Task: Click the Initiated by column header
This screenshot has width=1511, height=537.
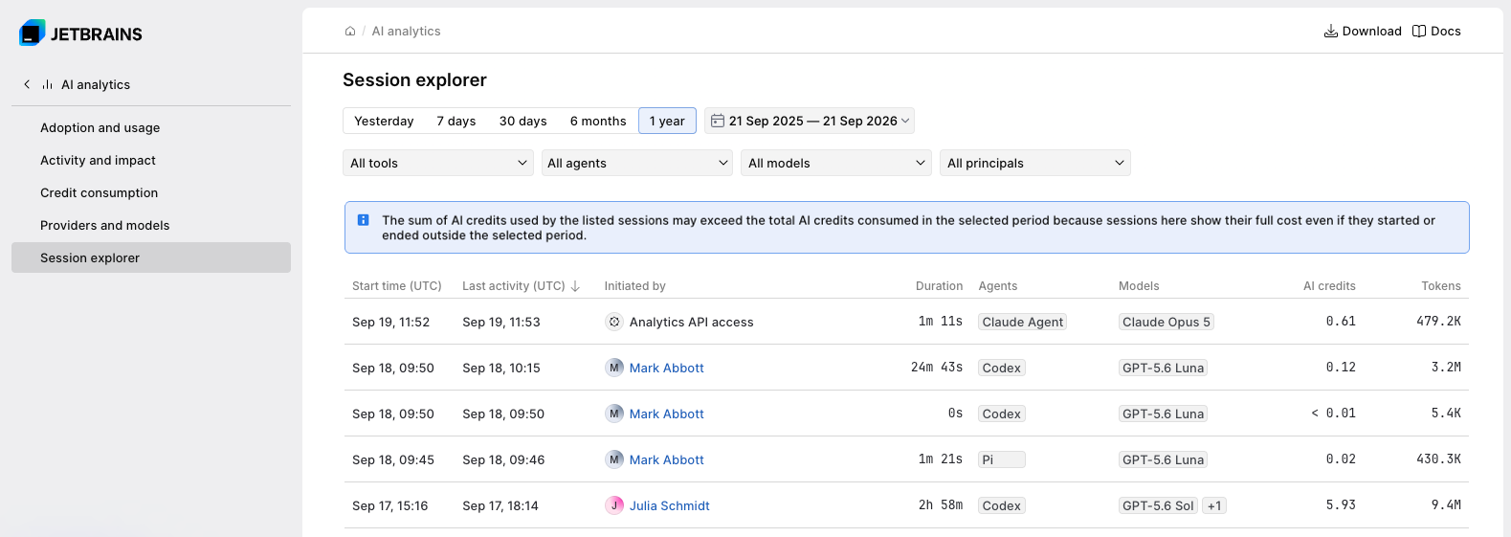Action: click(x=635, y=285)
